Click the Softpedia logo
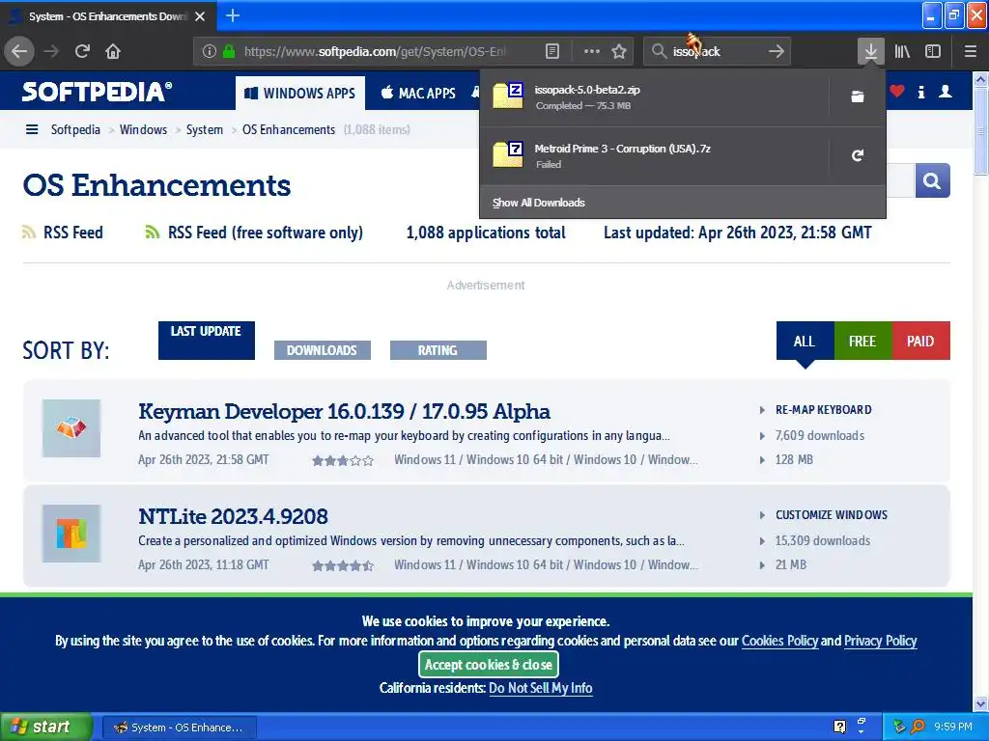The width and height of the screenshot is (989, 741). pyautogui.click(x=97, y=92)
